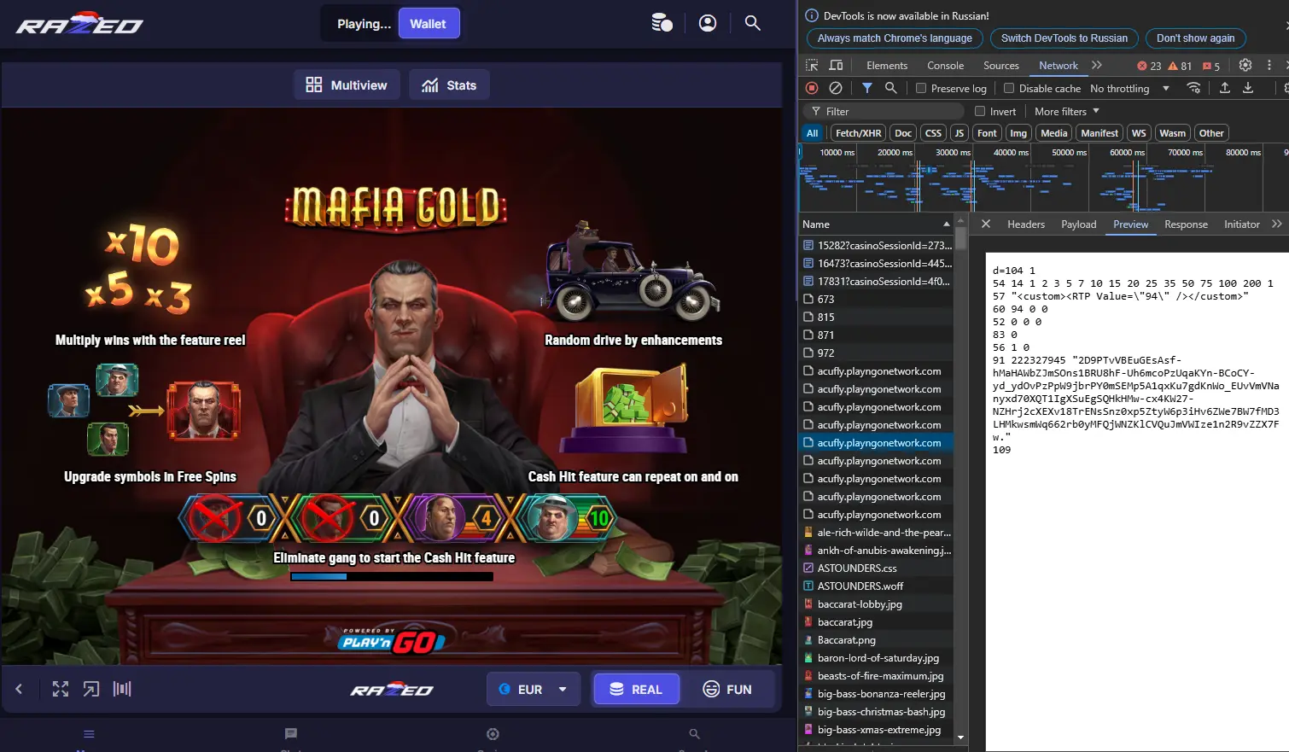Toggle theatre mode bars icon
This screenshot has height=752, width=1289.
122,689
